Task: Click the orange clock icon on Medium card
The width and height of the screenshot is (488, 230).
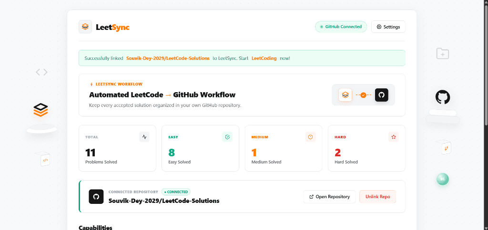Action: (x=310, y=136)
